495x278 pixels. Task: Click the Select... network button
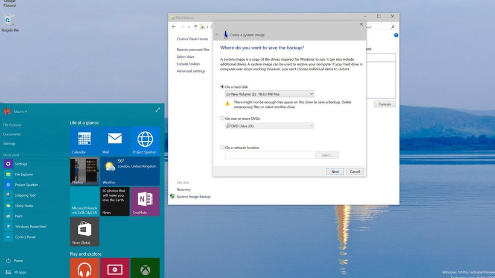pos(327,155)
